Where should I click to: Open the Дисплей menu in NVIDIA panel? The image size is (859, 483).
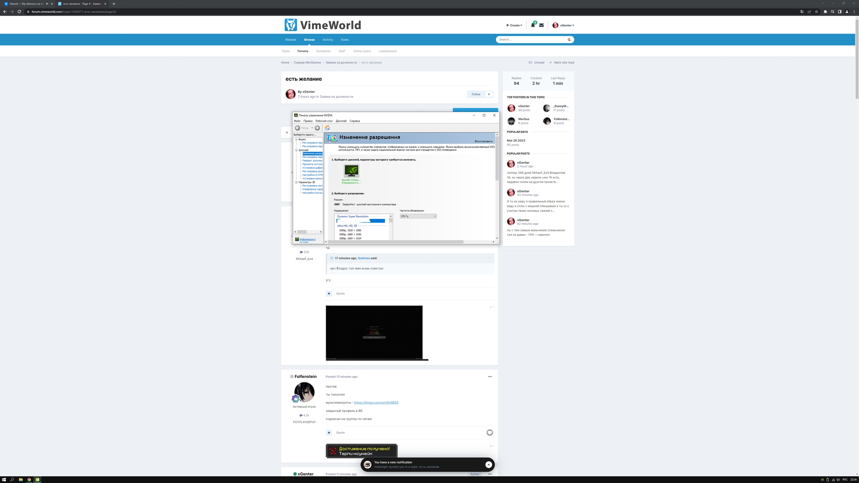click(341, 121)
